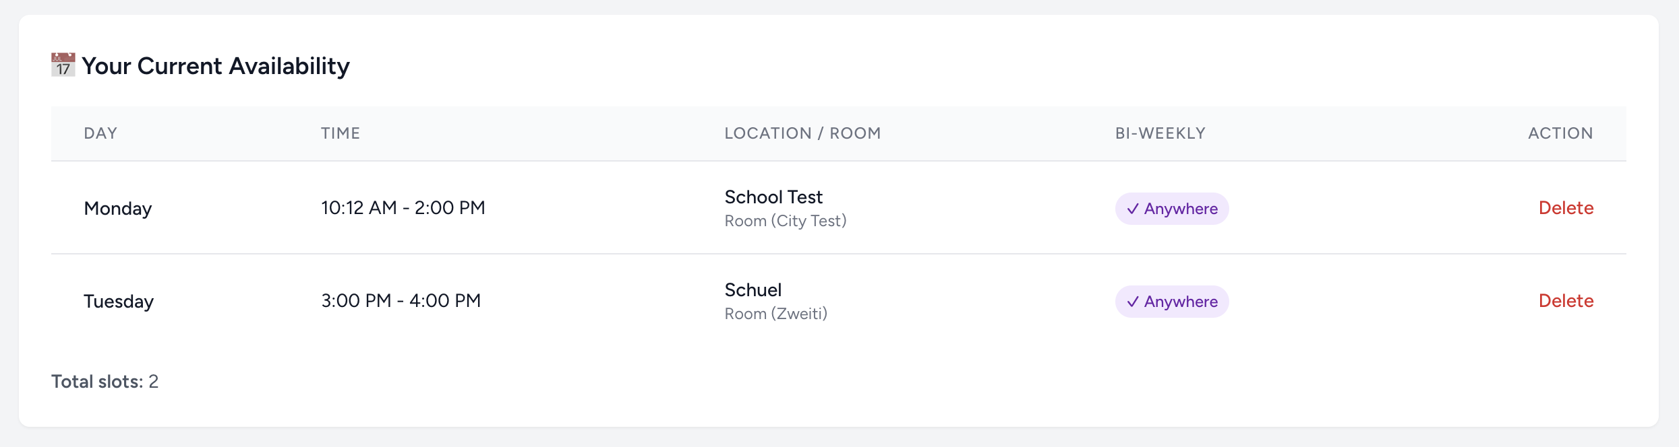Delete the Tuesday availability slot

1566,301
